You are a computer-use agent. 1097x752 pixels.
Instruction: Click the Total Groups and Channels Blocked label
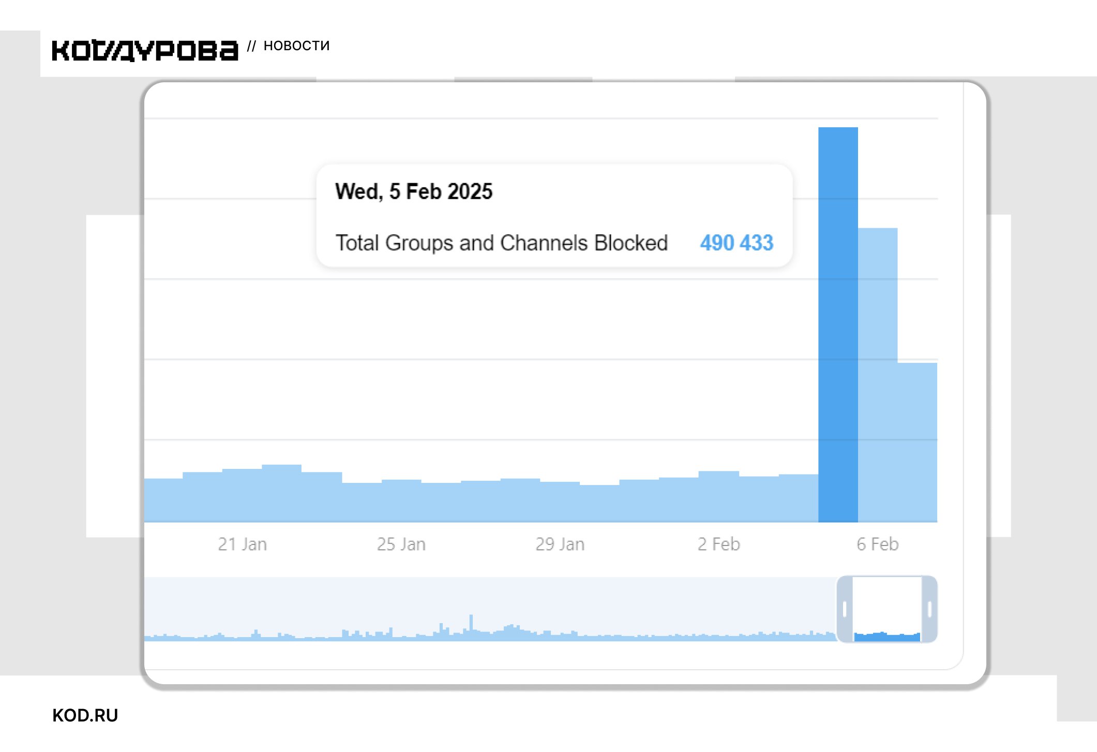point(501,243)
